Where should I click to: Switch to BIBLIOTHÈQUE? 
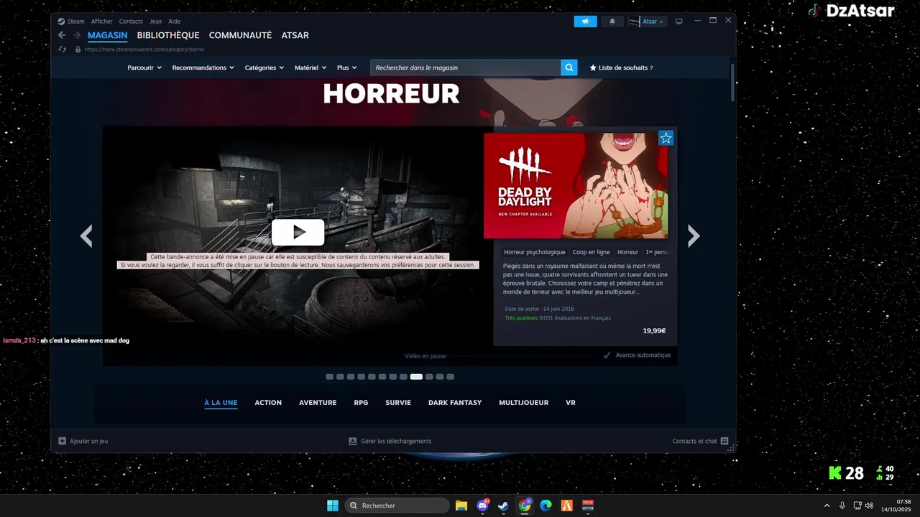point(168,35)
